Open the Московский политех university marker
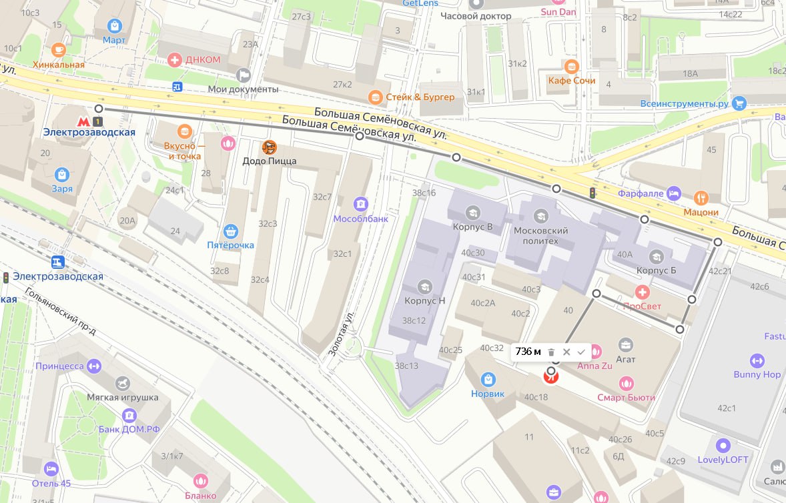This screenshot has height=503, width=786. 540,216
